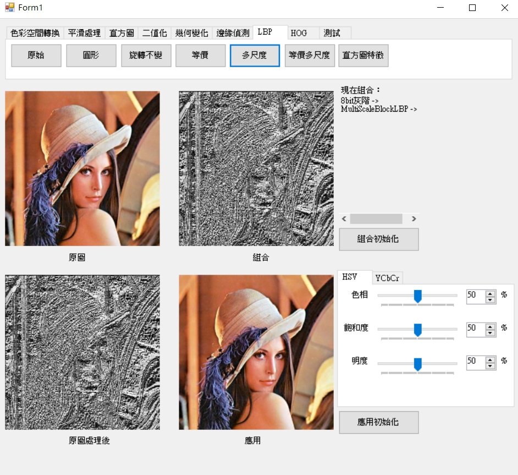Decrease 色相 value with down arrow

[491, 300]
